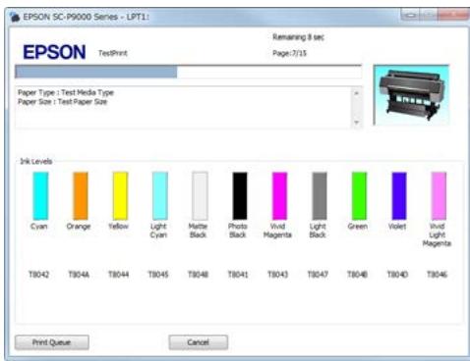The image size is (470, 361).
Task: Click the Vivid Light Magenta ink bar
Action: 439,196
